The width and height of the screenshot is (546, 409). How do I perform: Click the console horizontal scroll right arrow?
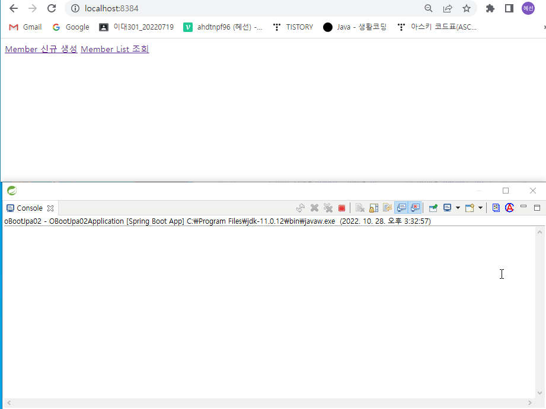tap(529, 402)
